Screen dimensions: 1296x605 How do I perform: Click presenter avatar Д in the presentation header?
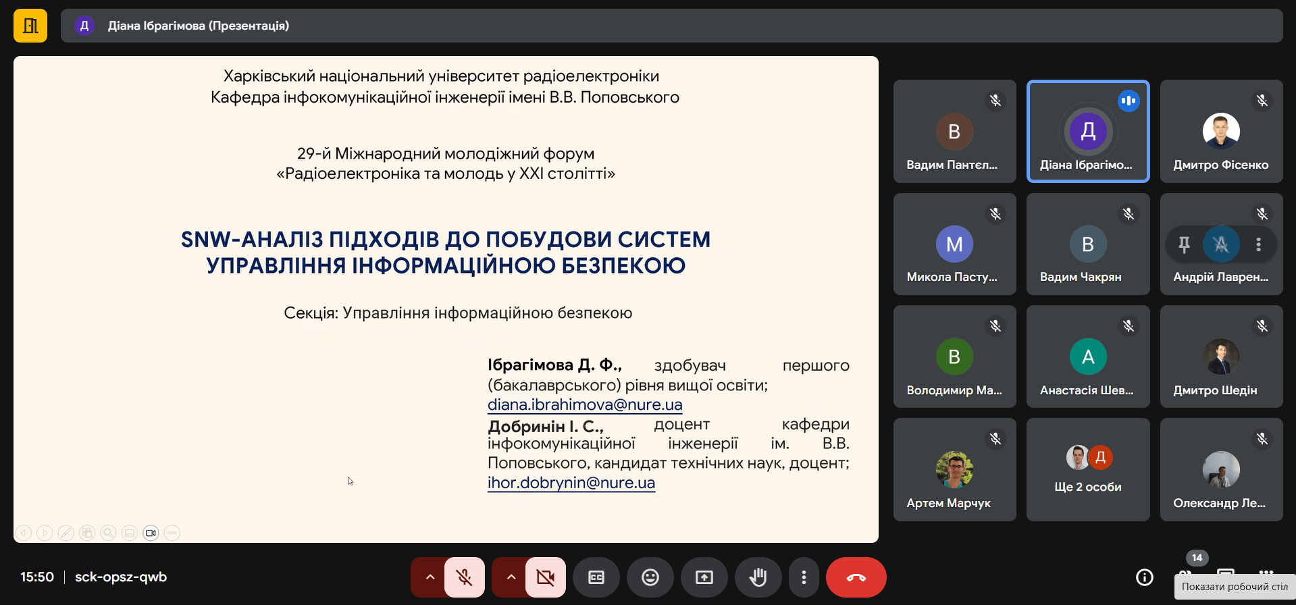(84, 26)
